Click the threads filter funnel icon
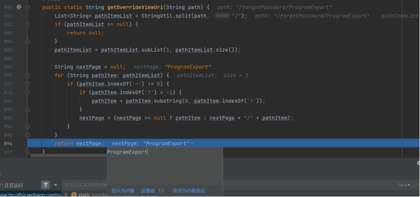 click(x=46, y=185)
